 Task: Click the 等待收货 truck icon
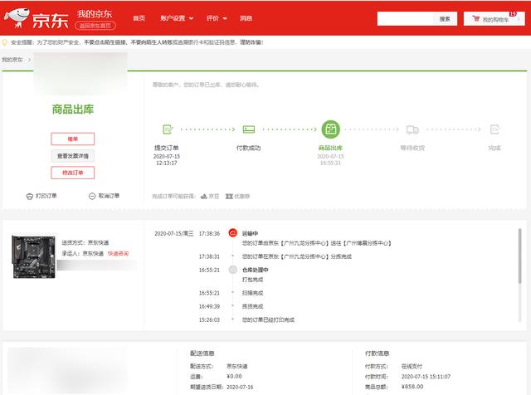[412, 129]
